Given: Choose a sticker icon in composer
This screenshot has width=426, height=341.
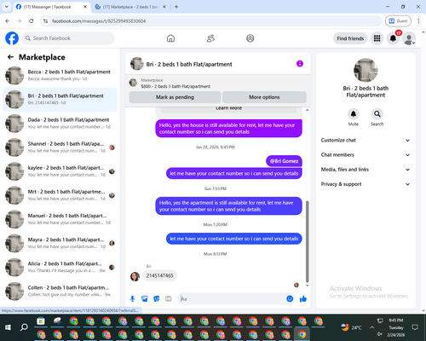Looking at the screenshot, I should (x=156, y=298).
